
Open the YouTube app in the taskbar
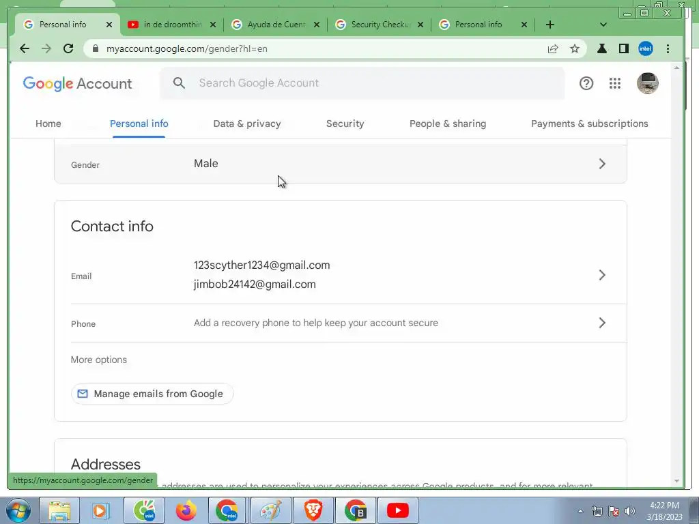(398, 510)
